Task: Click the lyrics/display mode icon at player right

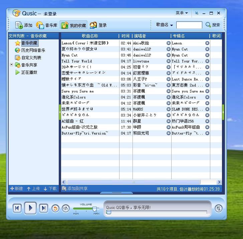Action: click(219, 208)
